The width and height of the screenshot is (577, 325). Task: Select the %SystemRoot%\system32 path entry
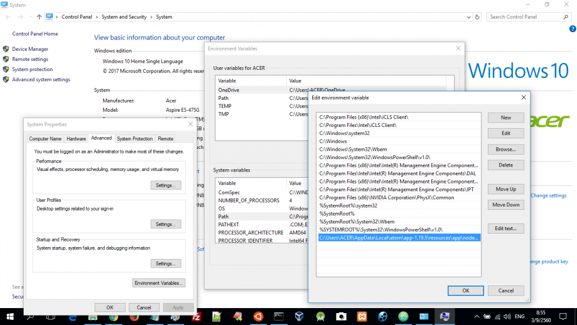(399, 205)
